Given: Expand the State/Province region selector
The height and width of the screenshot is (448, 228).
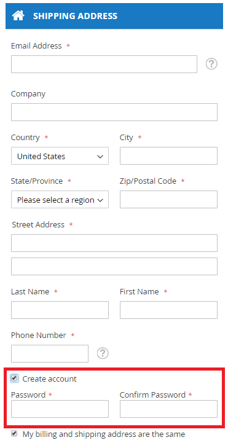Looking at the screenshot, I should 60,200.
